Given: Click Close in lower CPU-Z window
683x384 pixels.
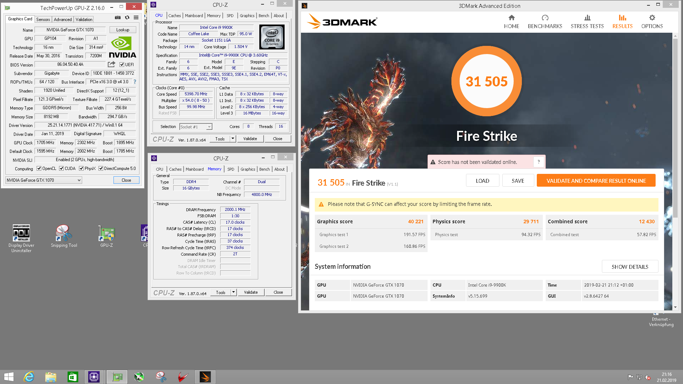Looking at the screenshot, I should click(278, 292).
